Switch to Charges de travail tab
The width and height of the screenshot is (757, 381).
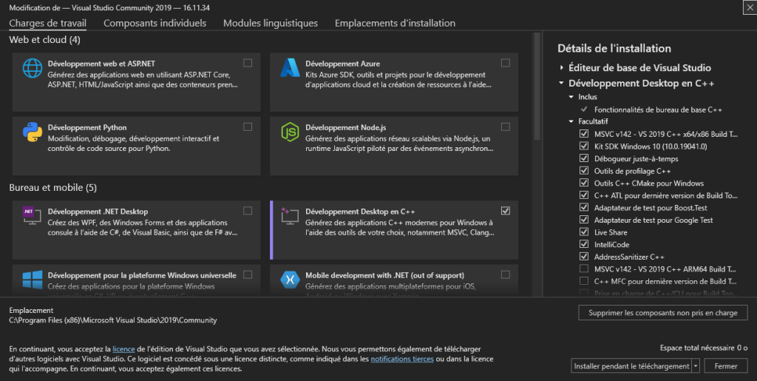click(x=48, y=23)
